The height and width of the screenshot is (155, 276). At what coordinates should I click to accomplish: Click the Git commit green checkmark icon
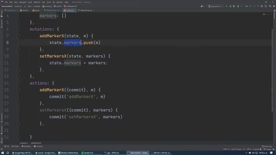tap(254, 6)
